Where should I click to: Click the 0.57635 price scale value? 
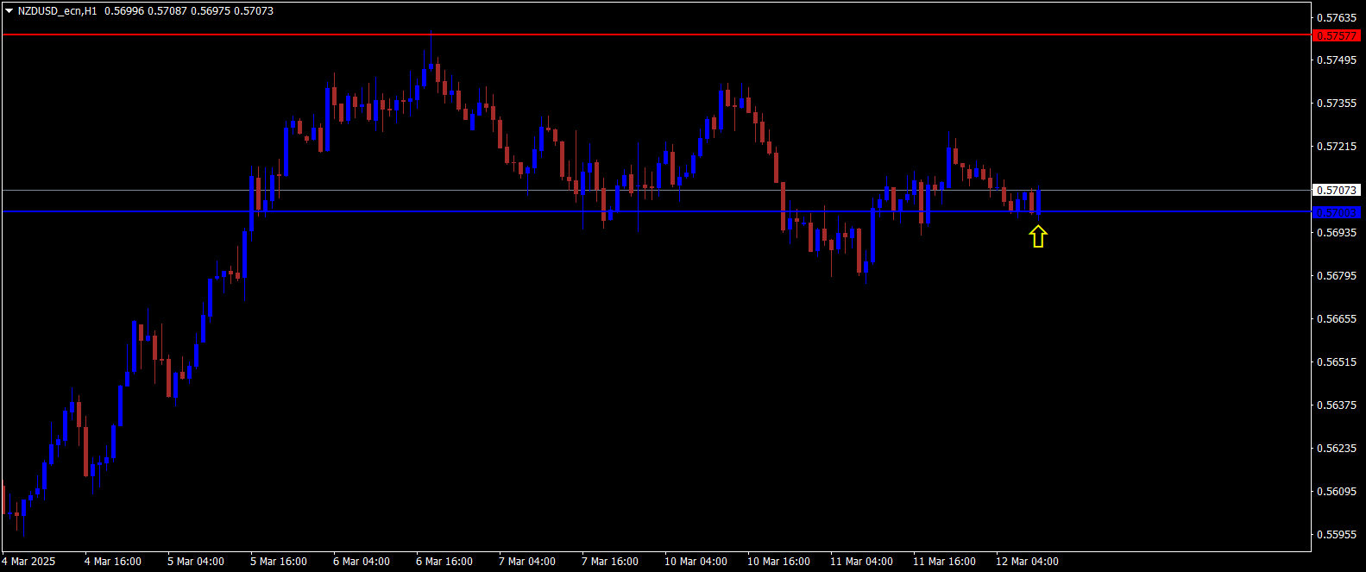point(1336,17)
